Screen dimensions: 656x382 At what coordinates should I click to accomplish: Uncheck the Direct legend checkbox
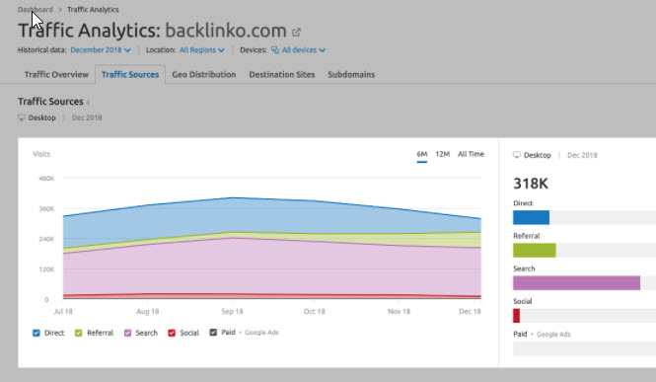(x=36, y=333)
